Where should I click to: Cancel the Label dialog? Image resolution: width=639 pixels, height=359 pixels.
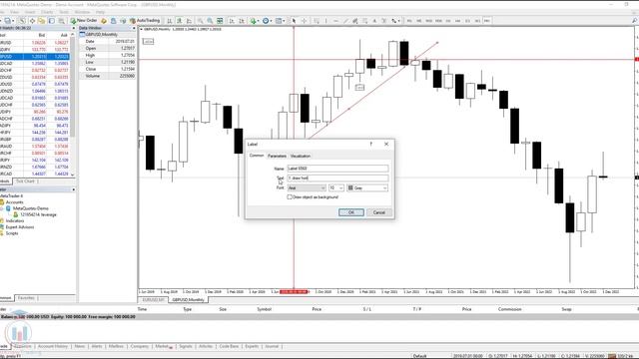tap(379, 212)
